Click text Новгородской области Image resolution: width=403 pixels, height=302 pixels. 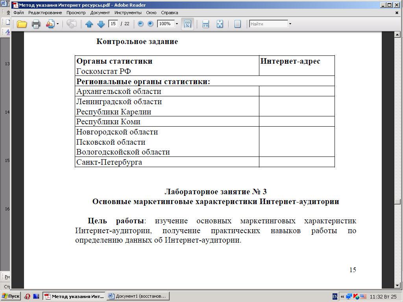click(117, 132)
